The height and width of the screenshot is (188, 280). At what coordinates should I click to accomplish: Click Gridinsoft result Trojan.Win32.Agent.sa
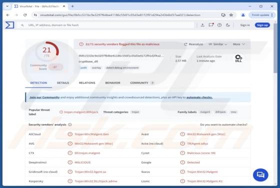coord(90,172)
